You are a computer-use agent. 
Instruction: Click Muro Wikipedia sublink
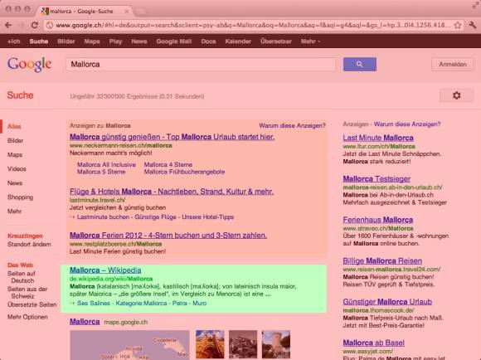(x=199, y=304)
